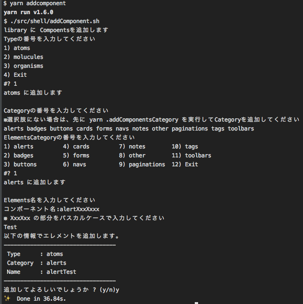Click the '4) cards' category option

coord(76,147)
